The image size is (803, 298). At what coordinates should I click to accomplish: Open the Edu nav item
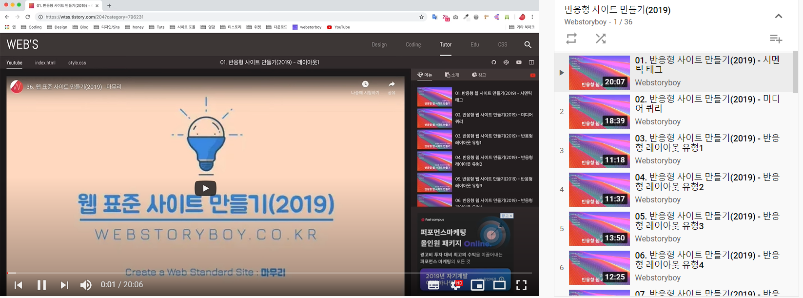[x=475, y=44]
